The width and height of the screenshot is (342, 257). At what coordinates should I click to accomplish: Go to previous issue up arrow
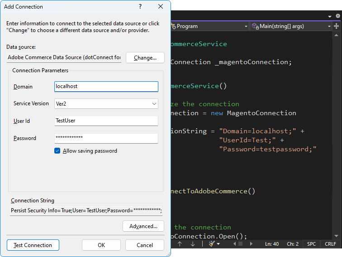pyautogui.click(x=180, y=244)
